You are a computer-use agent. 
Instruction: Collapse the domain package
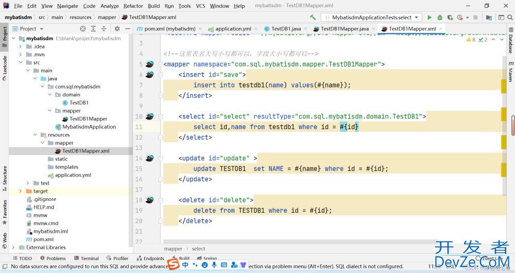(x=49, y=95)
